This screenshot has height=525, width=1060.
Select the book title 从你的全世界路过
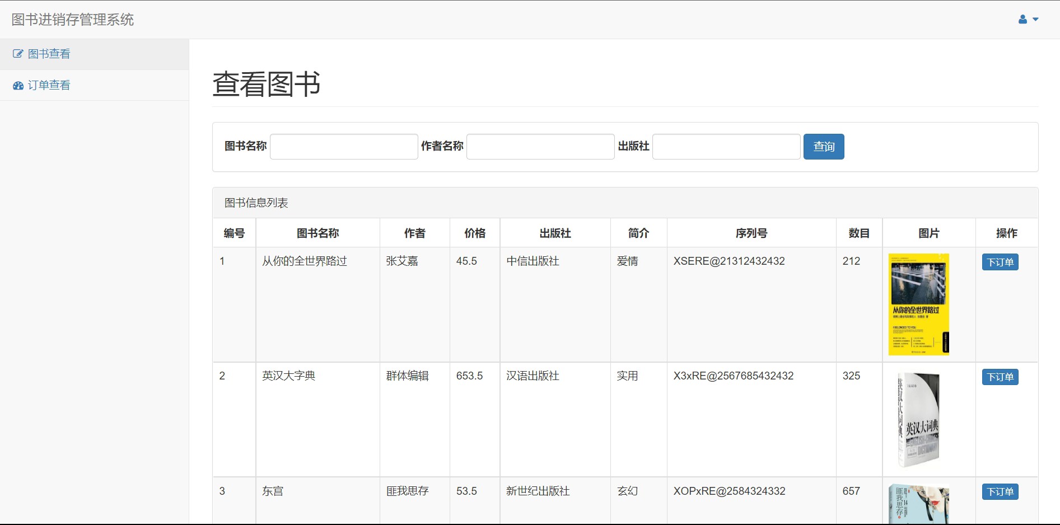pos(305,261)
